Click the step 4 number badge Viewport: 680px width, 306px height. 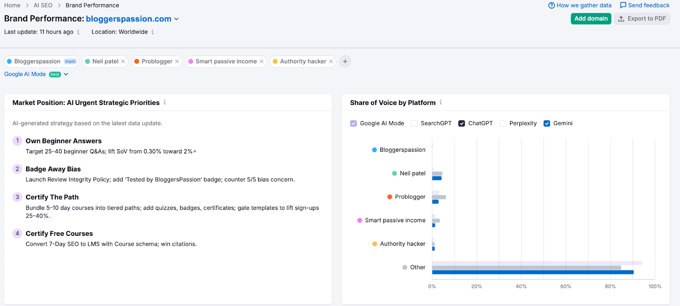click(x=17, y=233)
